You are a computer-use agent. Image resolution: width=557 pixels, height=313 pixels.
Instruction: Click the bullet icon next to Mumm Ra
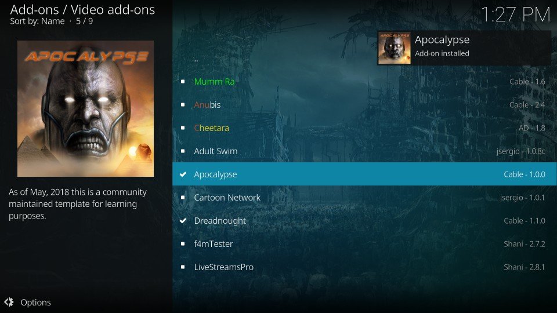pyautogui.click(x=183, y=82)
